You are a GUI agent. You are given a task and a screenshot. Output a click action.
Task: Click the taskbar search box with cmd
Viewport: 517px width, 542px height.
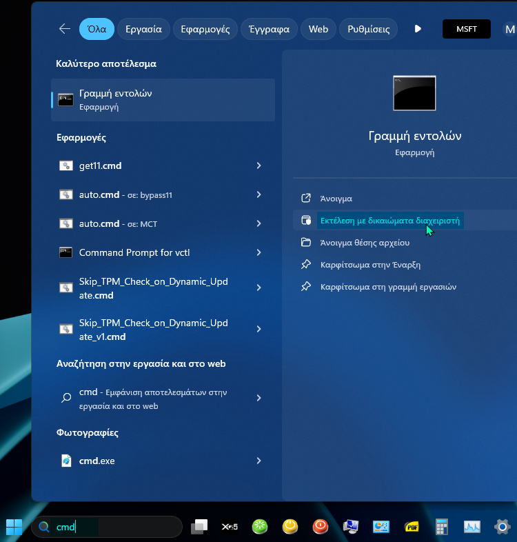(107, 527)
